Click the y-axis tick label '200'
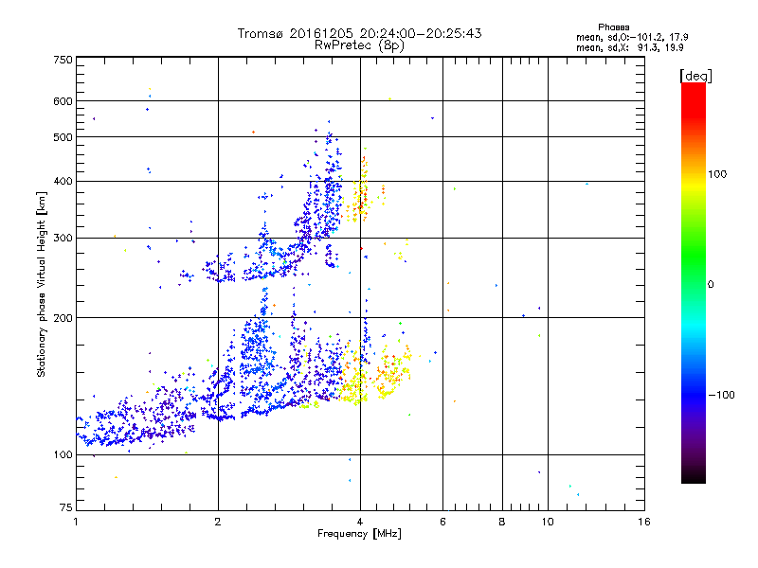Viewport: 758px width, 568px height. click(x=63, y=318)
